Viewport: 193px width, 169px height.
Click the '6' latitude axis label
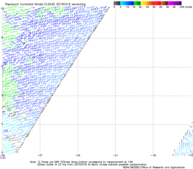pos(2,66)
